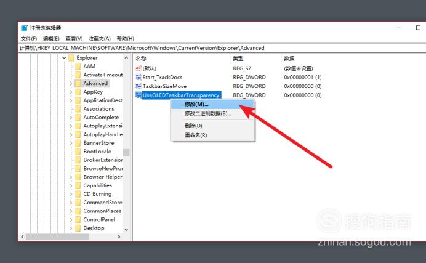
Task: Select the TaskbarSizeMove value name
Action: click(164, 86)
